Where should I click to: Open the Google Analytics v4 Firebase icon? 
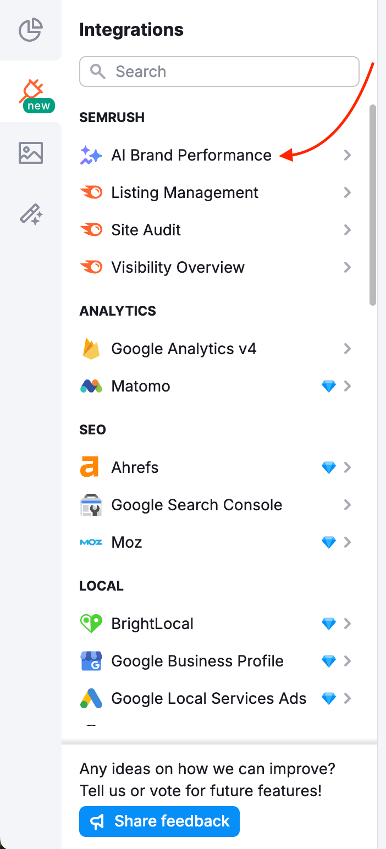91,349
